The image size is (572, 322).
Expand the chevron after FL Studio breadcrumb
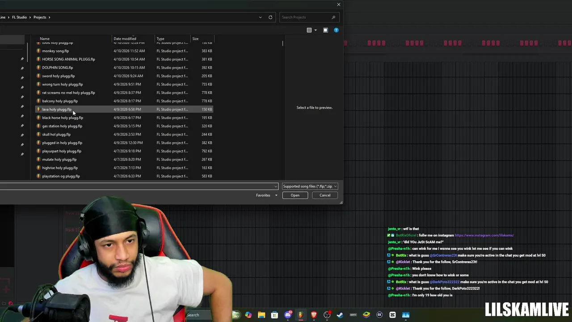tap(30, 17)
